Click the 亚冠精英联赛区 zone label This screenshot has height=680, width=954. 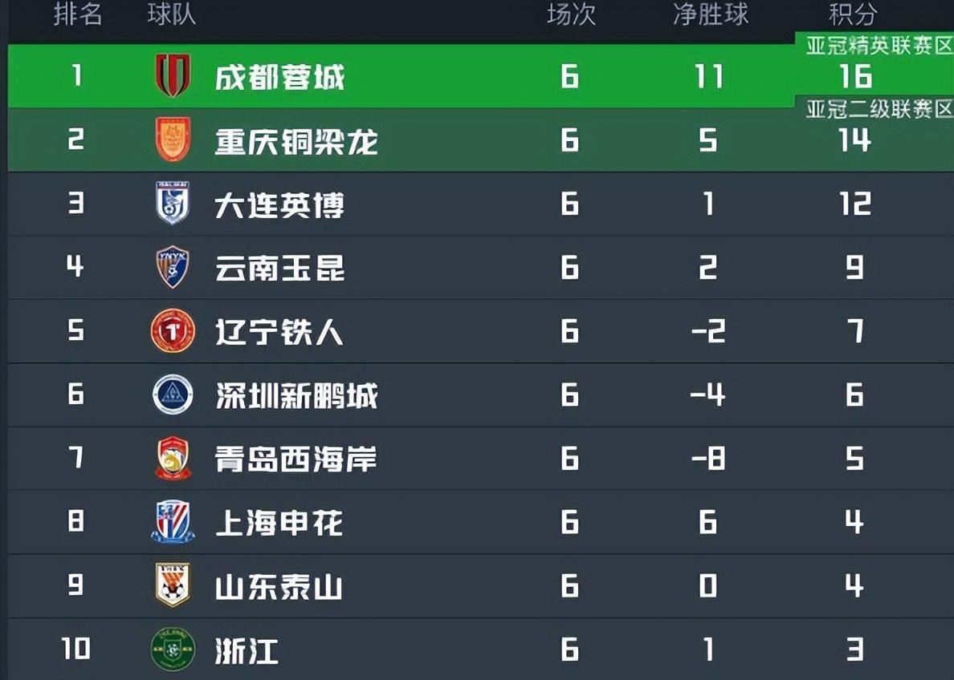click(x=879, y=46)
